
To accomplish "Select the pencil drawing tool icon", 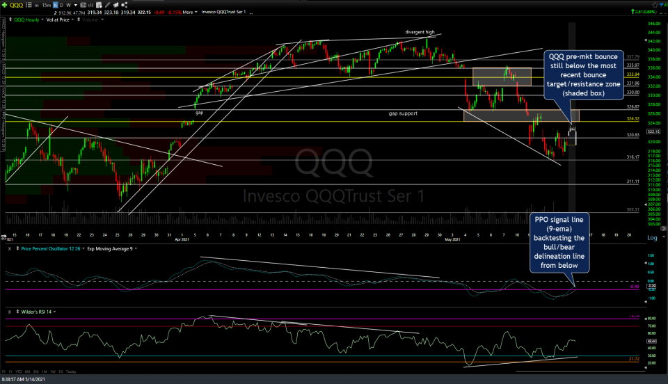I will click(x=107, y=5).
